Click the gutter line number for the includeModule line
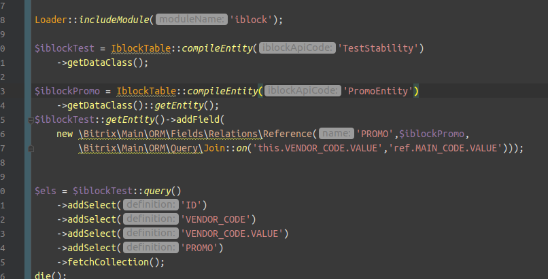 pyautogui.click(x=3, y=20)
